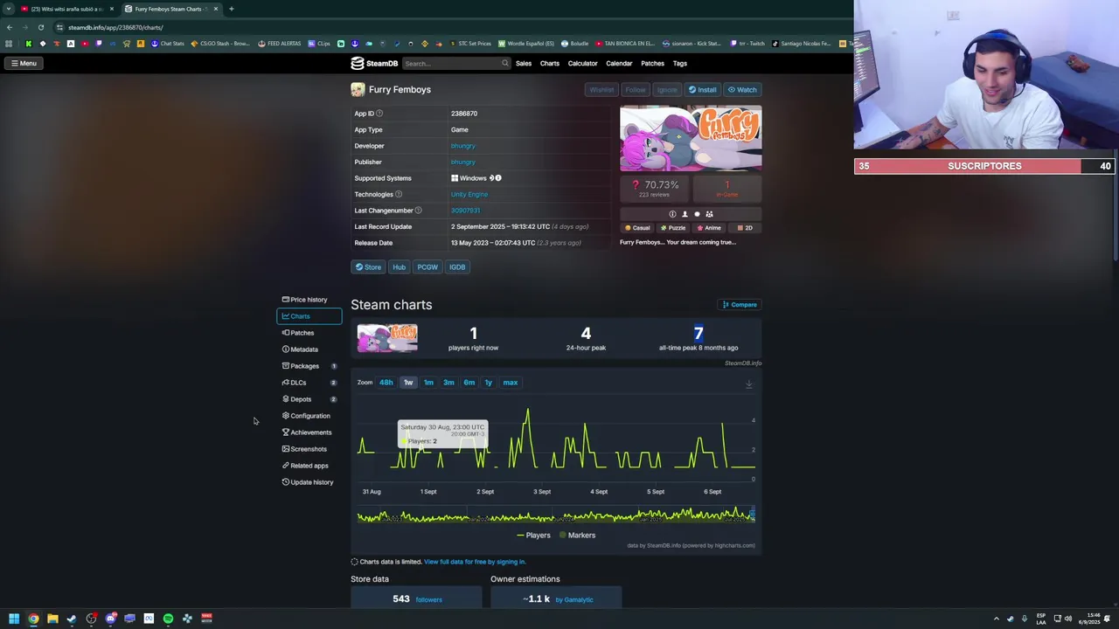Open Packages in the sidebar

pos(309,366)
